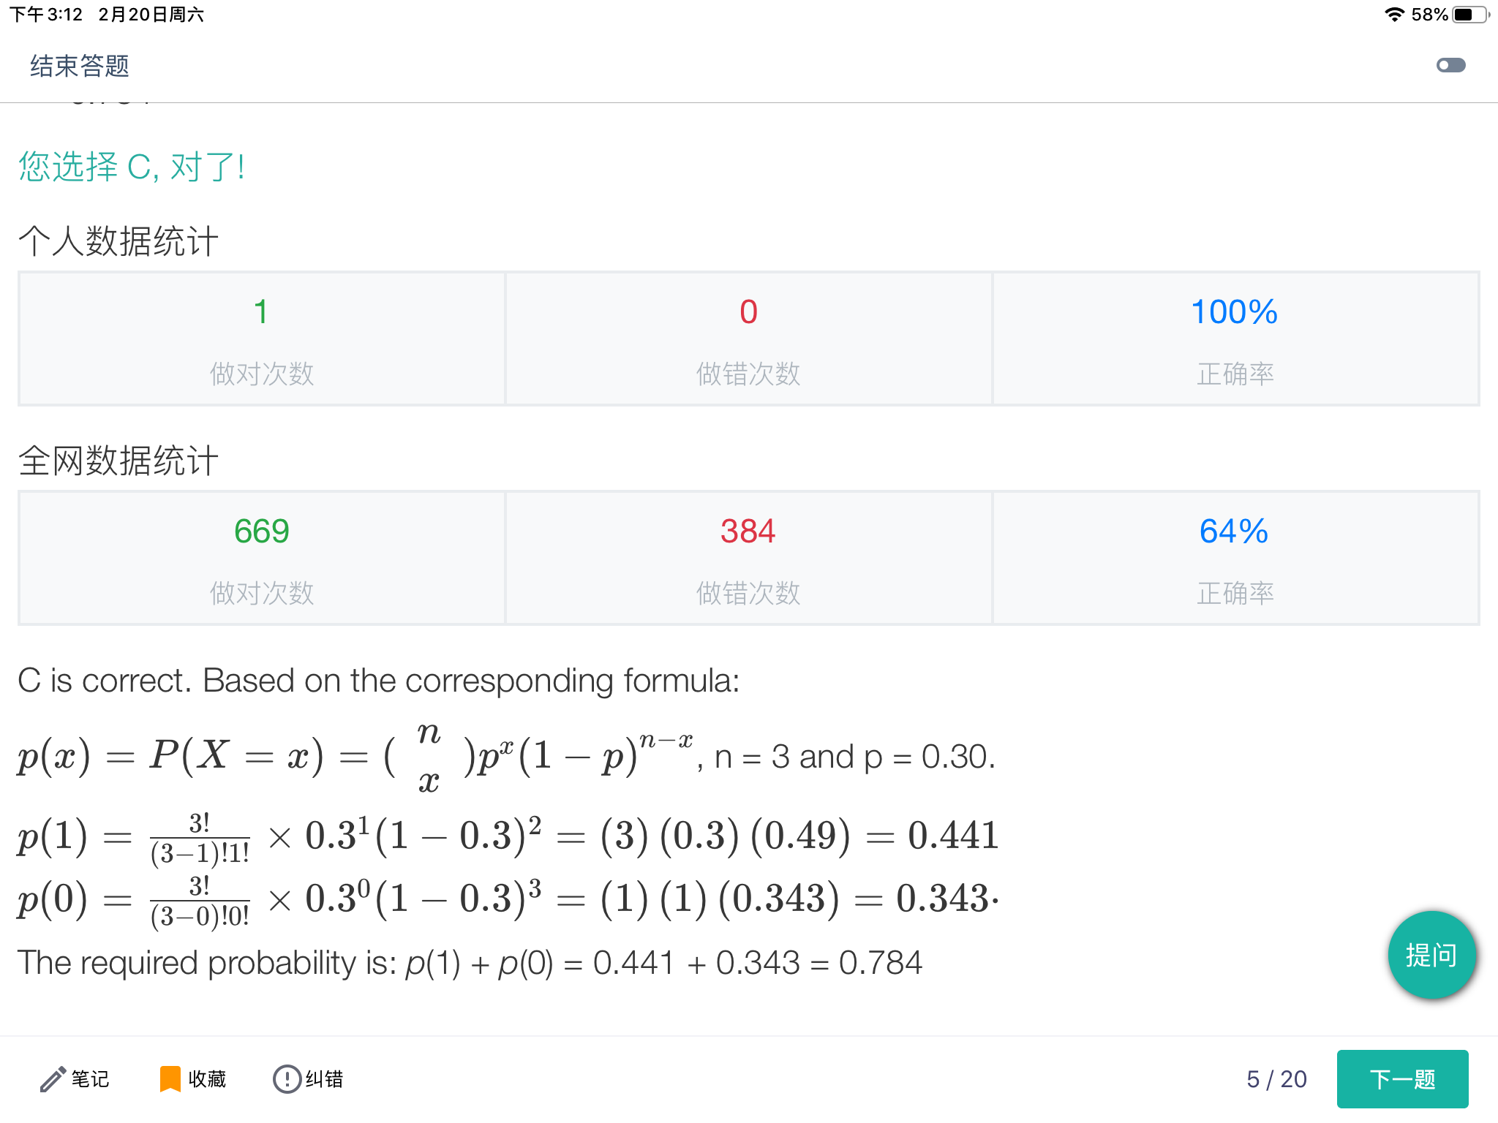This screenshot has height=1123, width=1498.
Task: Tap the Wi-Fi status icon
Action: point(1395,15)
